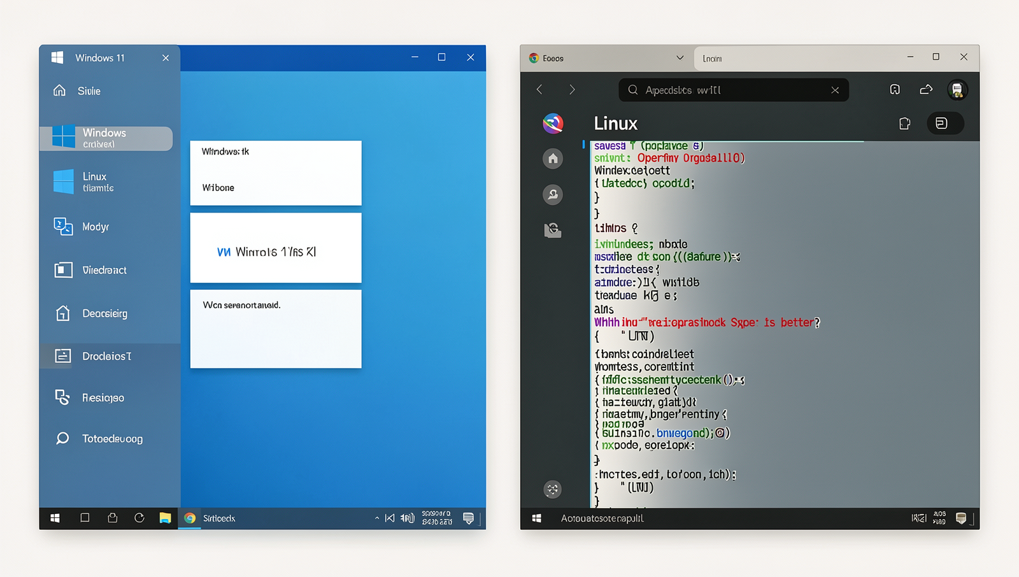Click the task view square taskbar icon
Image resolution: width=1019 pixels, height=577 pixels.
point(85,518)
